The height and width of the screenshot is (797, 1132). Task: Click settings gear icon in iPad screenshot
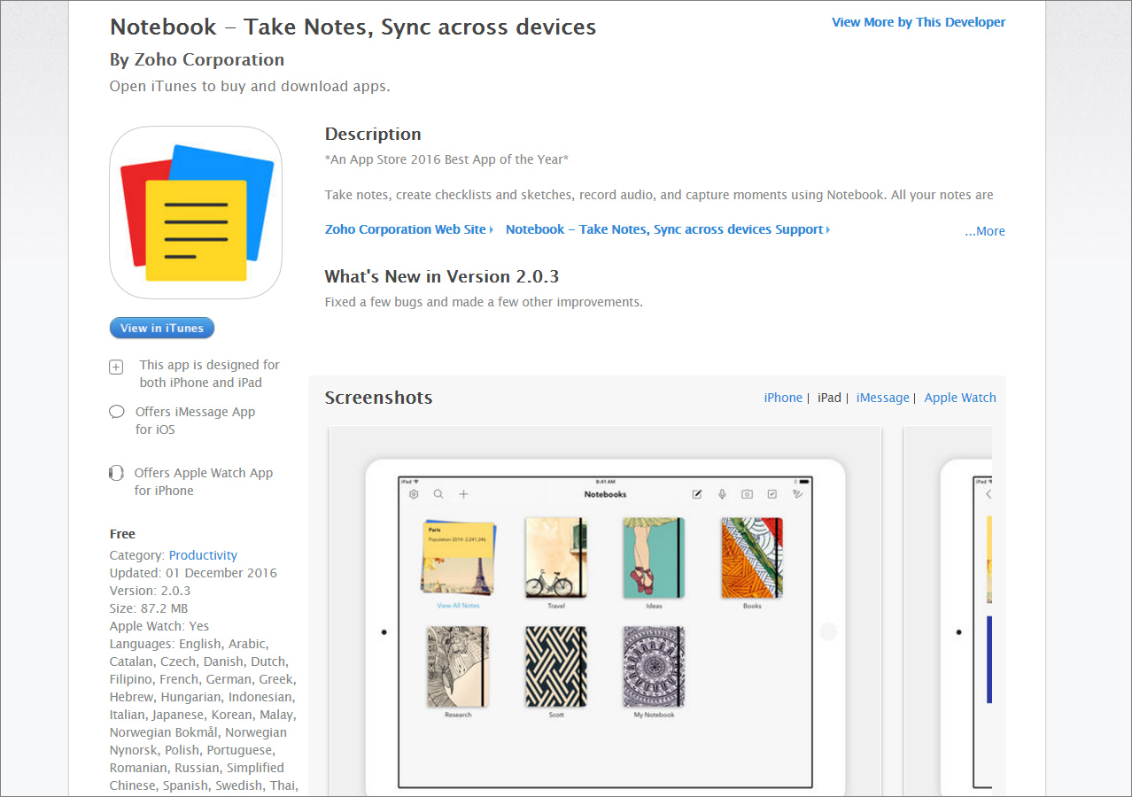[x=414, y=494]
